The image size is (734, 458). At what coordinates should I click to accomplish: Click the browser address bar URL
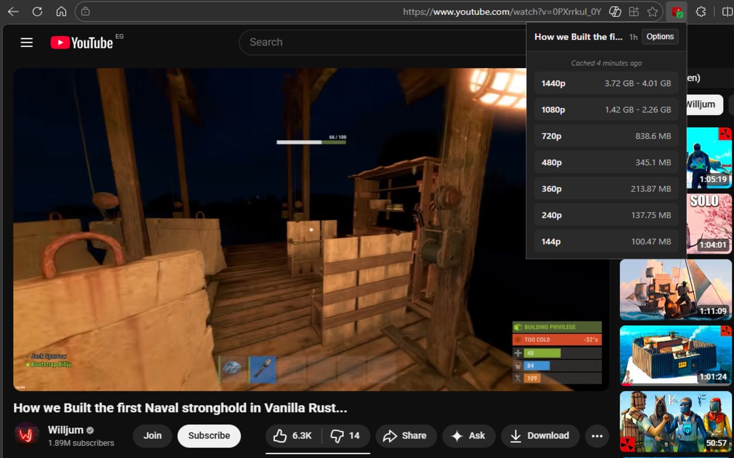click(x=502, y=11)
